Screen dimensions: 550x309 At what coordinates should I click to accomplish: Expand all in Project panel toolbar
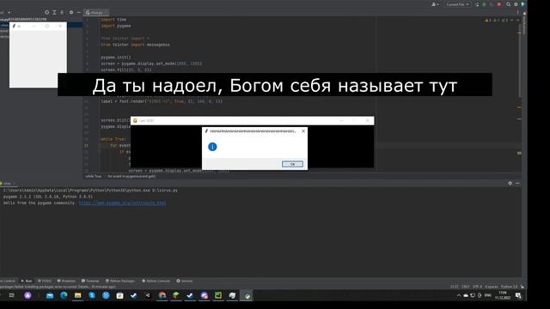coord(54,12)
